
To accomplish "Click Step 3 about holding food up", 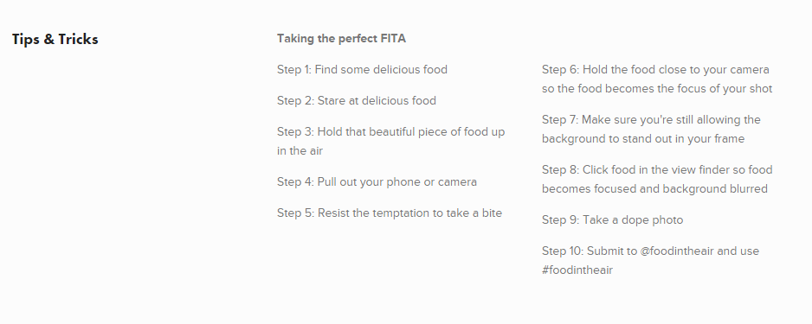I will [391, 141].
